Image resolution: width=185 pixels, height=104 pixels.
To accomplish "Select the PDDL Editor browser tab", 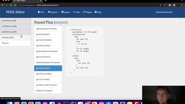I will pos(27,1).
